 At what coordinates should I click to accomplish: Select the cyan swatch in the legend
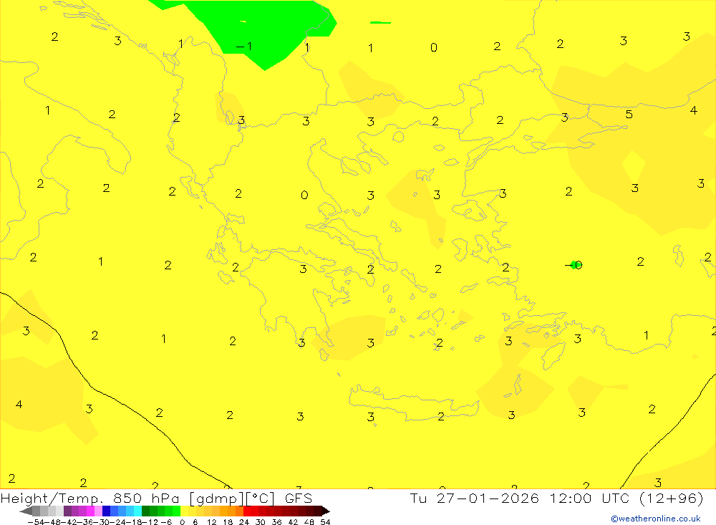(x=137, y=511)
